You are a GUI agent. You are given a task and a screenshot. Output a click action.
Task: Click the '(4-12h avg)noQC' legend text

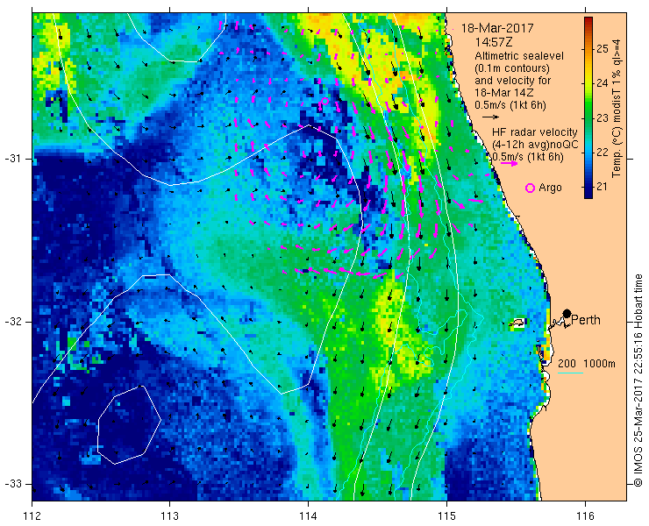click(x=535, y=145)
